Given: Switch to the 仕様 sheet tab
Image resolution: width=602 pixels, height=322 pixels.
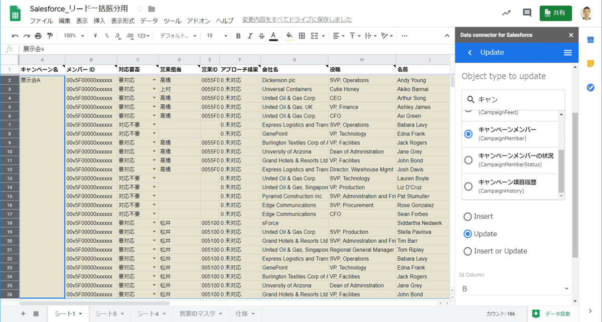Looking at the screenshot, I should (x=245, y=313).
